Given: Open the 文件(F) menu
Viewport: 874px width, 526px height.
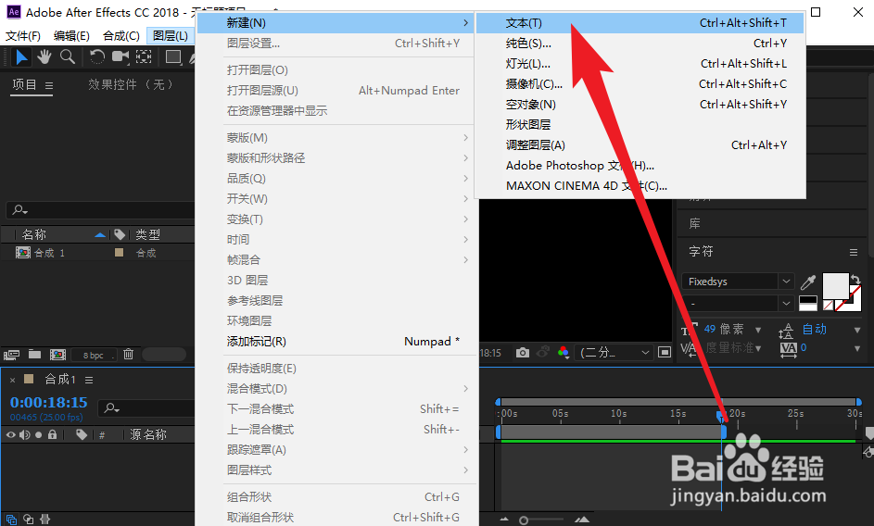Looking at the screenshot, I should coord(23,36).
